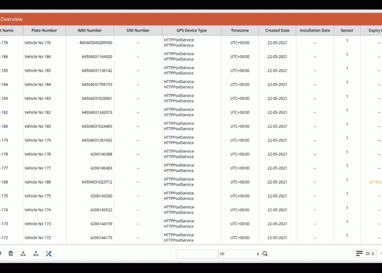Viewport: 382px width, 273px height.
Task: Click the XLS icon with down arrow
Action: [23, 253]
